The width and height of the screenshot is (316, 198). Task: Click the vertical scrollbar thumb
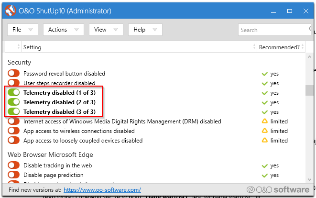(309, 90)
